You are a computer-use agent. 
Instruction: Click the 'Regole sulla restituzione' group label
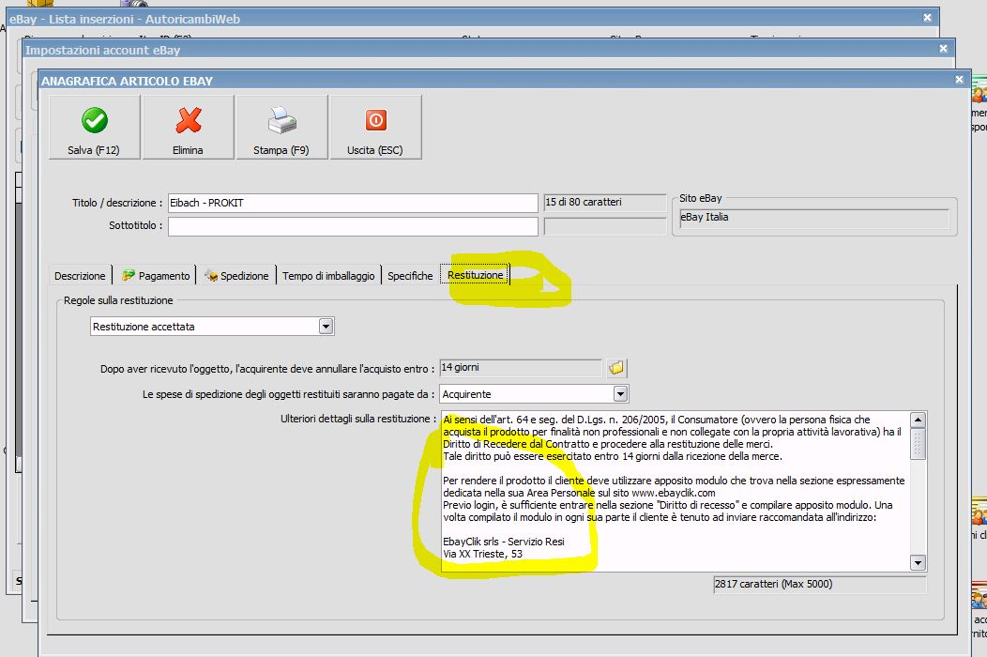(x=118, y=300)
